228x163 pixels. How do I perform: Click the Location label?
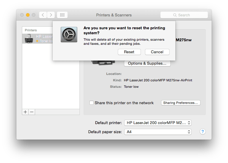pos(114,74)
